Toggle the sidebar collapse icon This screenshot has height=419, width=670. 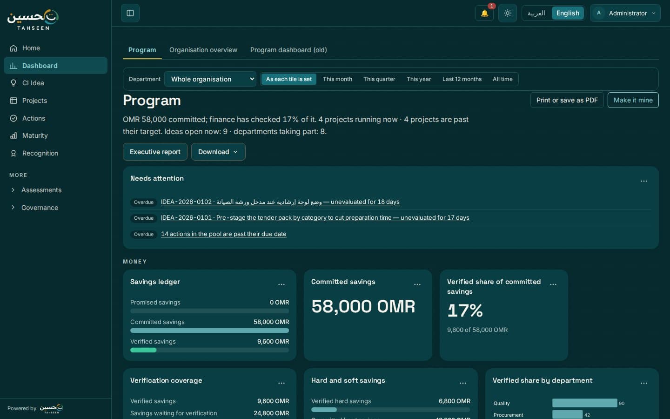pos(130,13)
